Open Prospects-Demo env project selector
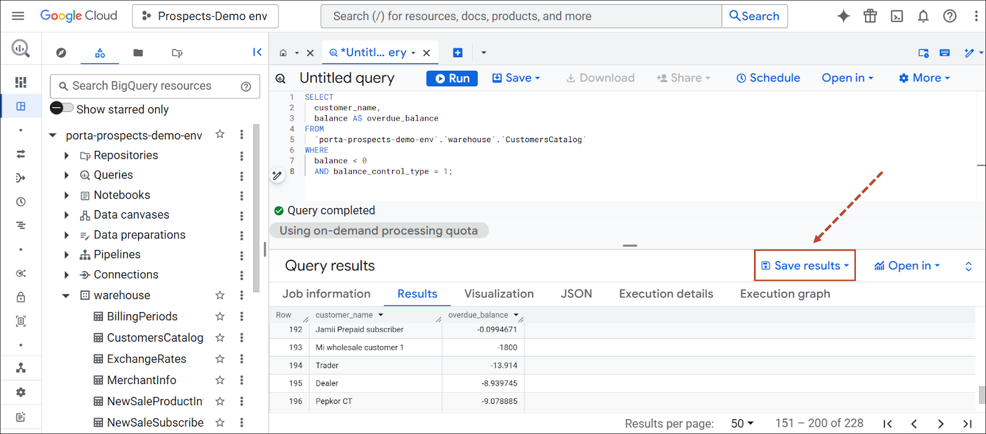 coord(205,17)
